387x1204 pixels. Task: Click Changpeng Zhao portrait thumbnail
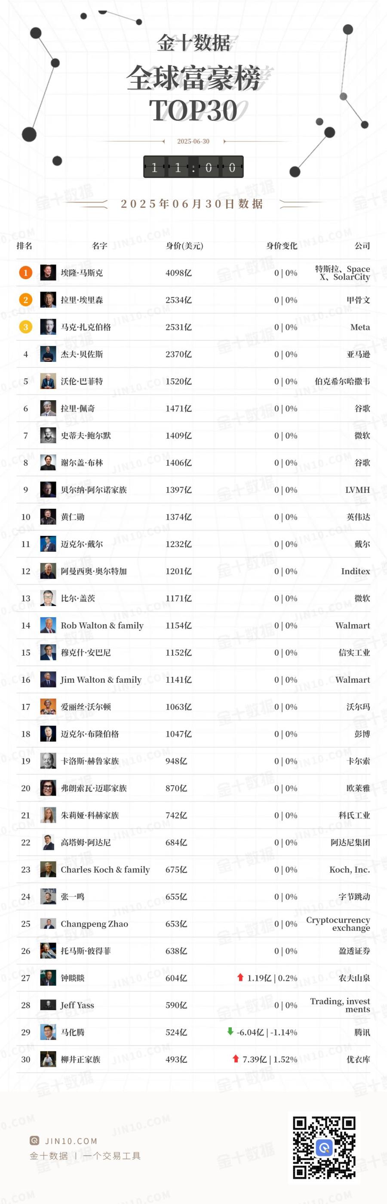coord(48,923)
